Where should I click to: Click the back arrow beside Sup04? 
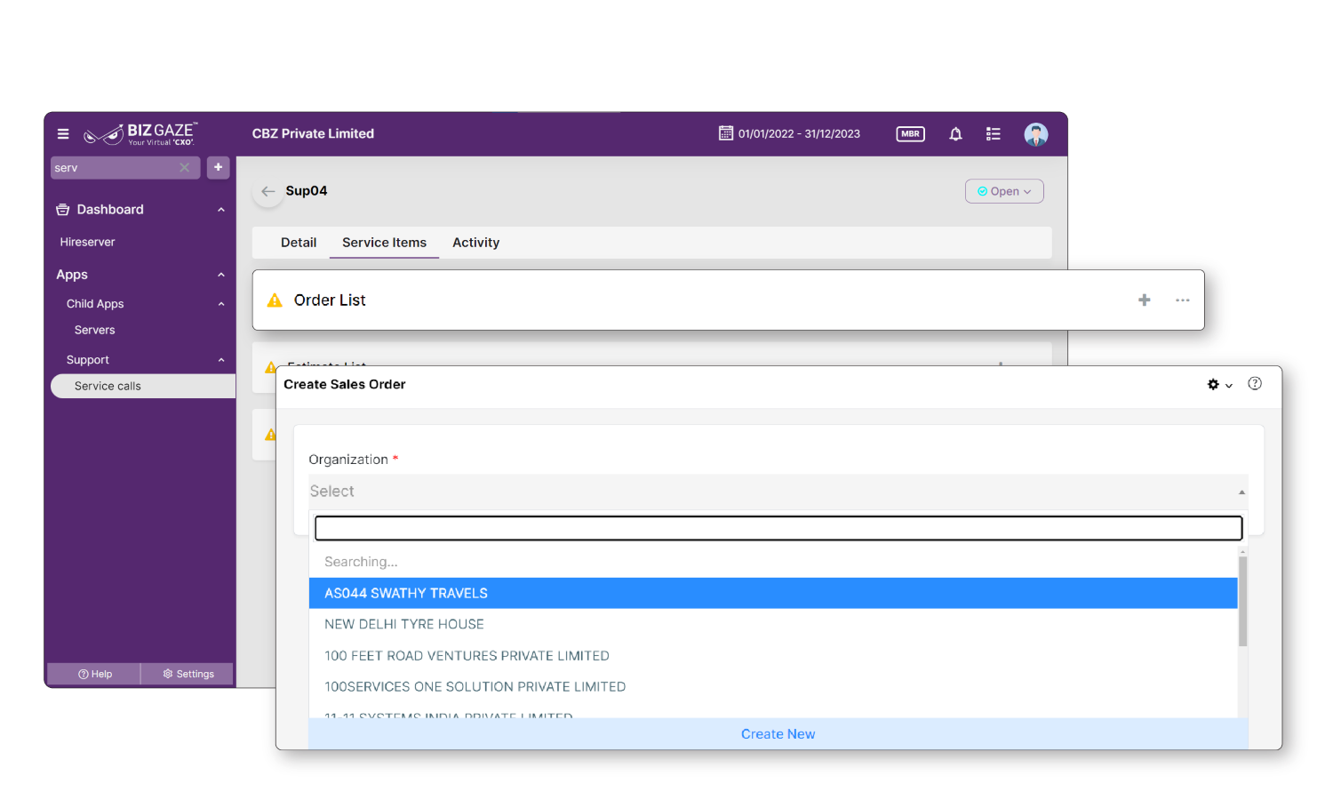tap(267, 191)
